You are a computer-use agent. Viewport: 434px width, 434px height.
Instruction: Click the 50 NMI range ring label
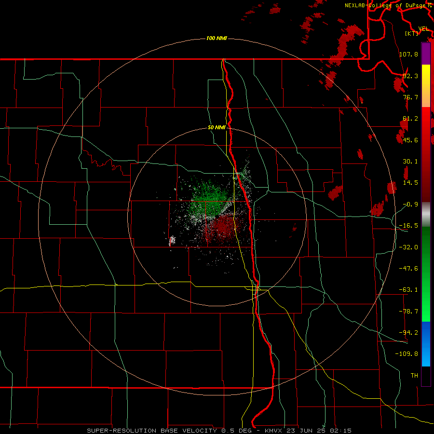pyautogui.click(x=217, y=128)
